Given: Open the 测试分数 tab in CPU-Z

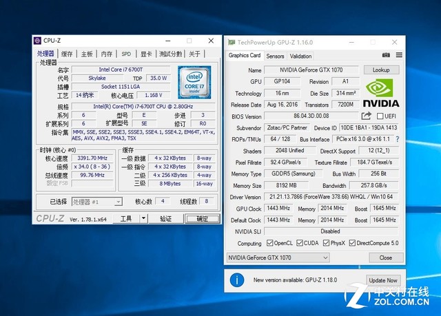Looking at the screenshot, I should coord(170,54).
